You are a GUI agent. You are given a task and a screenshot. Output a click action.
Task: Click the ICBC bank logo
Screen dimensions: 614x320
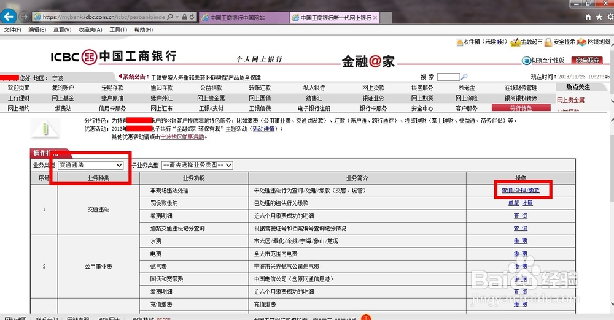(114, 57)
